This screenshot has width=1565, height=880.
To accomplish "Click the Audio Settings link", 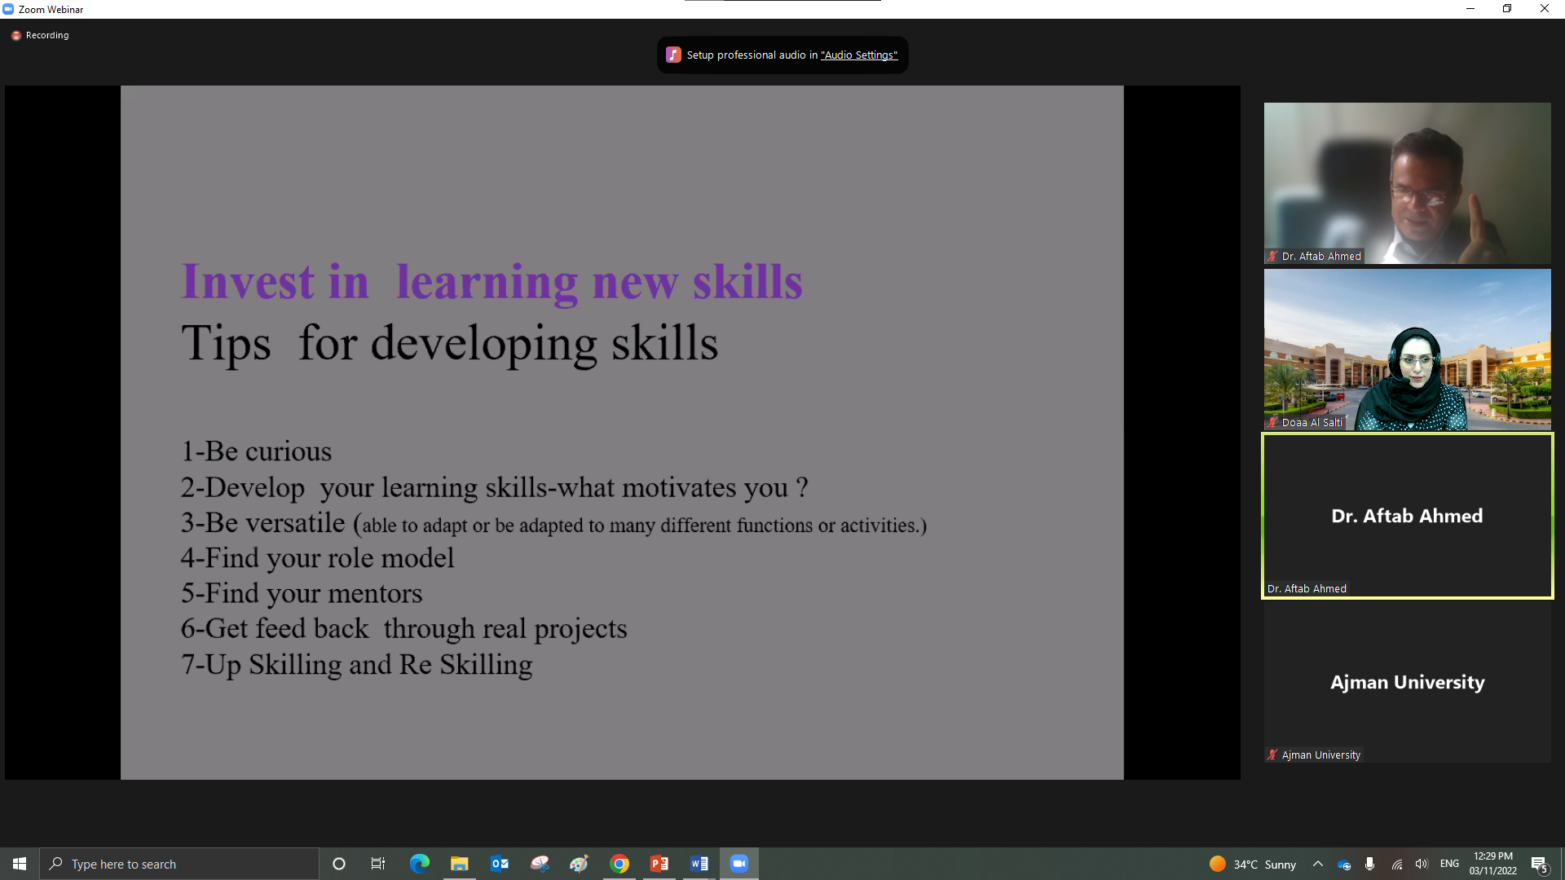I will click(858, 55).
